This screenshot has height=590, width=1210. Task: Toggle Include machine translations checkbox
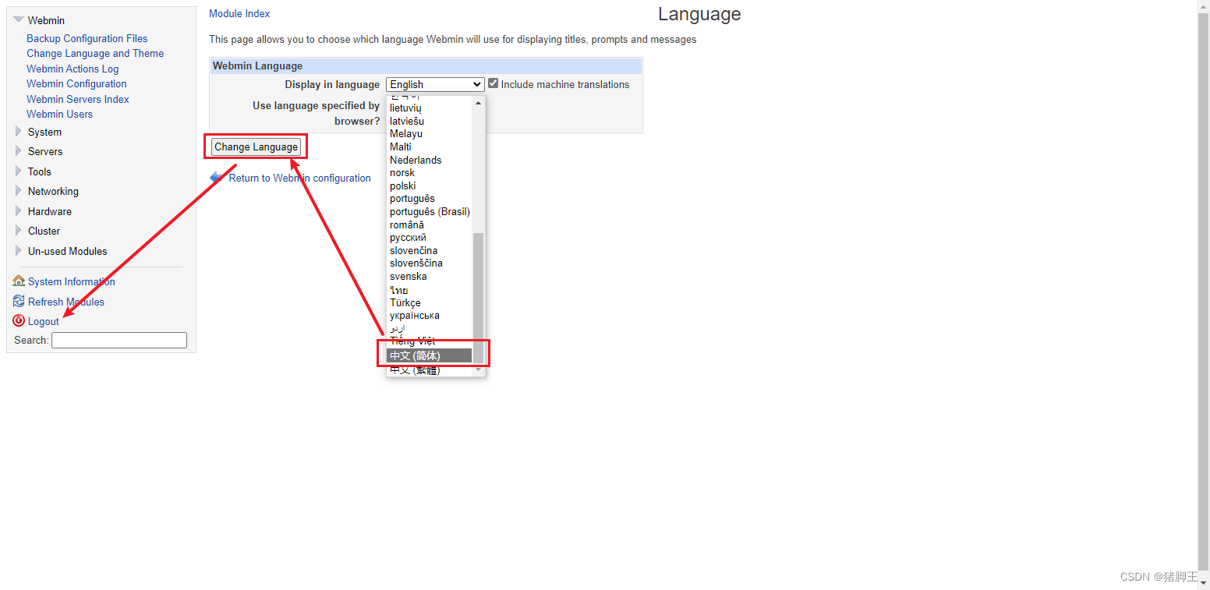tap(493, 83)
